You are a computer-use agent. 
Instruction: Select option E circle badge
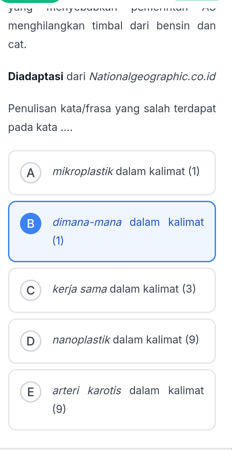[x=31, y=392]
